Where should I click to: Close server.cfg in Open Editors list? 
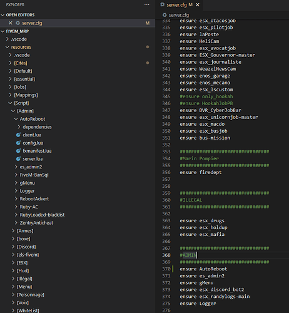point(11,23)
